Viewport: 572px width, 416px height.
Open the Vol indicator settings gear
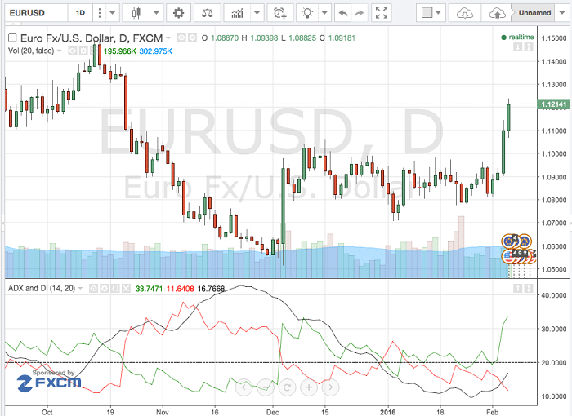point(83,51)
